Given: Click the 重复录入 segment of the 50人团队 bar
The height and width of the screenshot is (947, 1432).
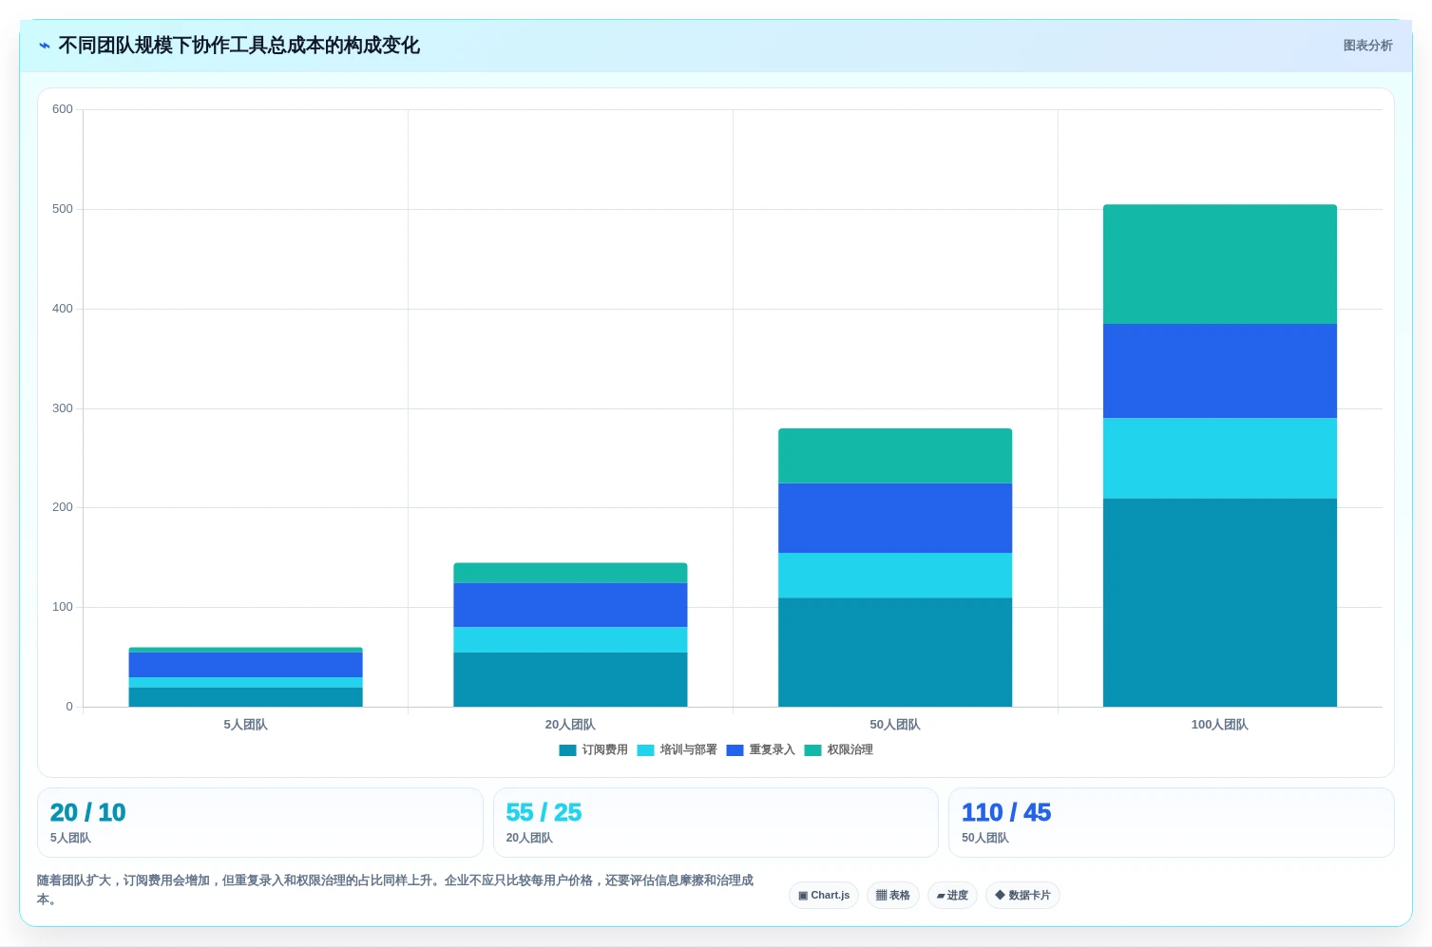Looking at the screenshot, I should [x=895, y=519].
